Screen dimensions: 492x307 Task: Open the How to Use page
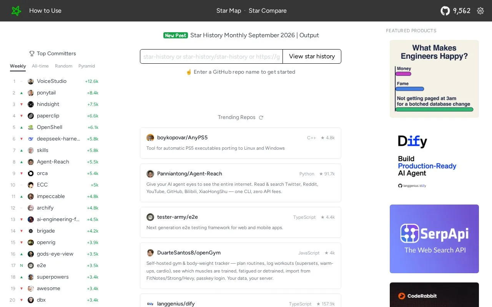45,11
